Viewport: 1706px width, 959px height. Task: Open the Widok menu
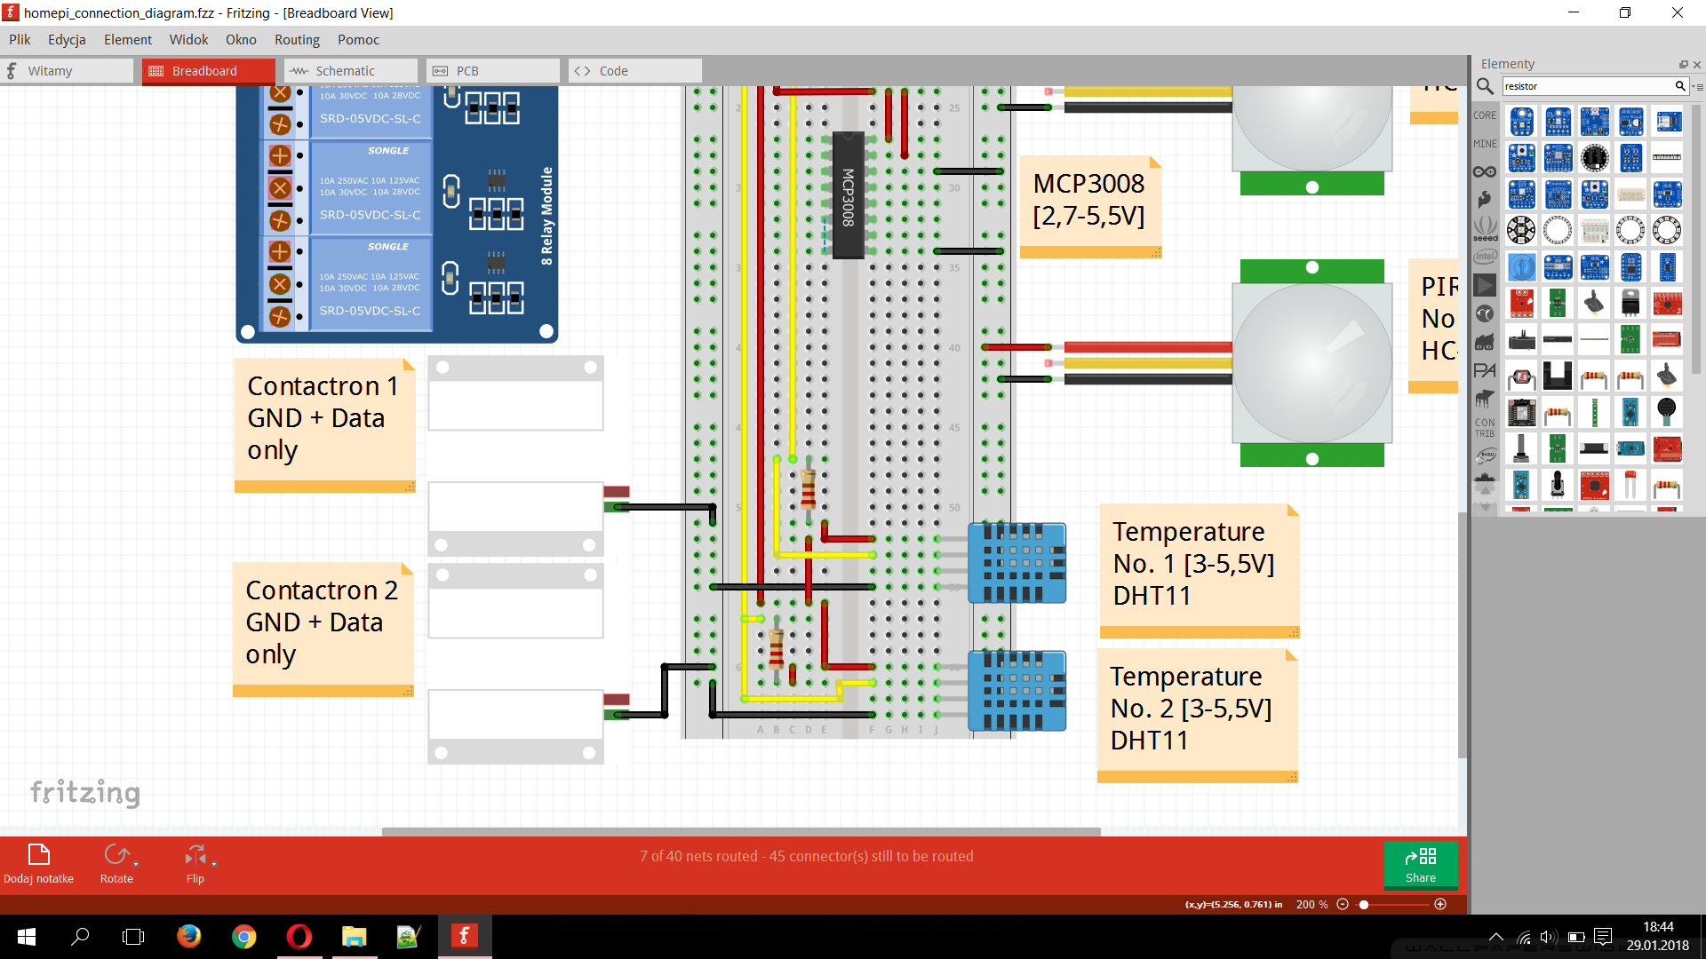click(x=188, y=40)
